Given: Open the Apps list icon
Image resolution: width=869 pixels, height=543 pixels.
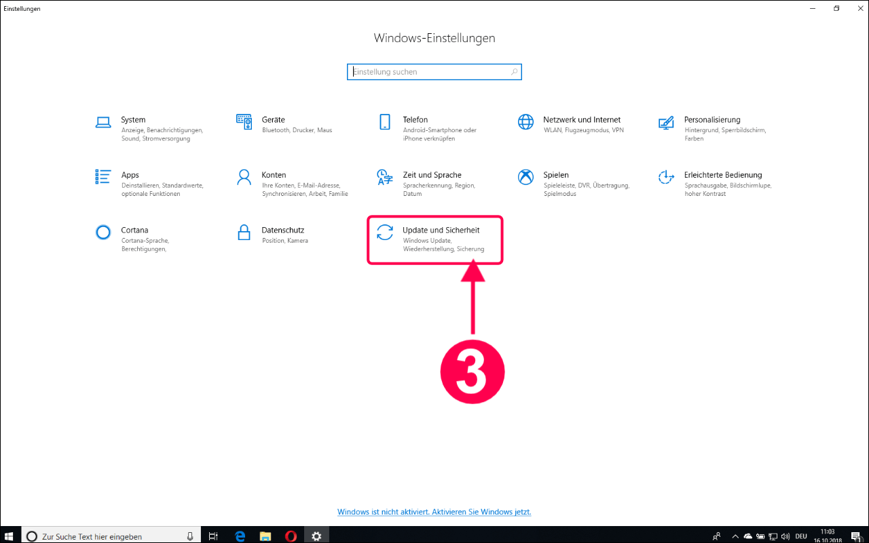Looking at the screenshot, I should pyautogui.click(x=103, y=177).
